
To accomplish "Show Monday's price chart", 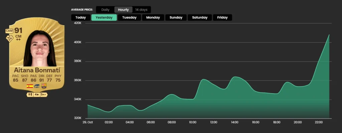I will click(153, 18).
